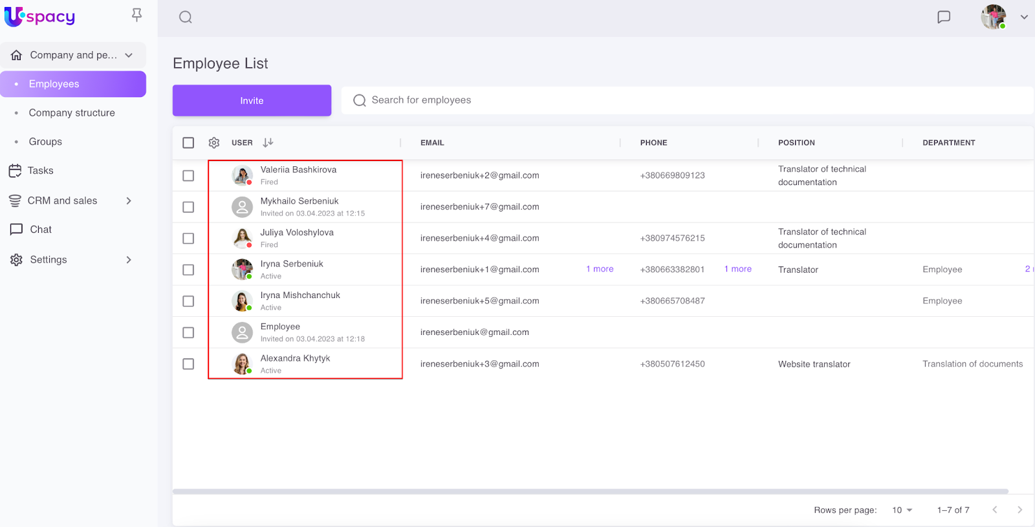Open the Company structure page
Viewport: 1035px width, 527px height.
coord(72,113)
